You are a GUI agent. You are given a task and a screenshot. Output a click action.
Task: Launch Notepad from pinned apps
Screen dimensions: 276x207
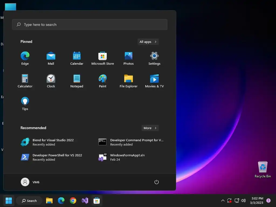77,81
